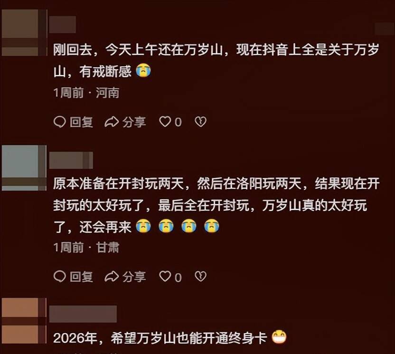Tap broken heart icon under Gansu comment
This screenshot has width=395, height=354.
tap(201, 277)
